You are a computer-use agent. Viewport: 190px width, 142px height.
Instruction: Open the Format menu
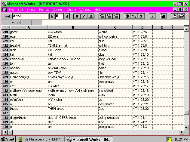click(44, 10)
